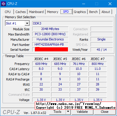Click the 761 MHz frequency cell
The width and height of the screenshot is (117, 116).
click(x=79, y=64)
